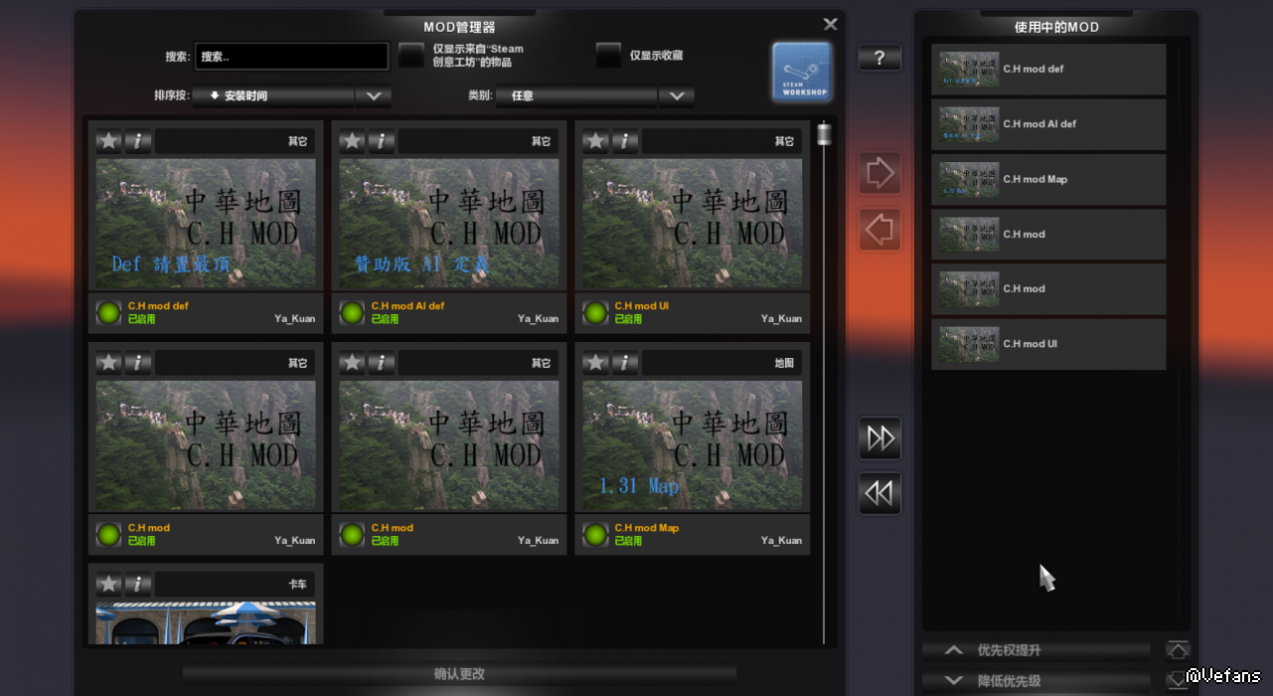1273x696 pixels.
Task: Select C.H mod Map in active mods list
Action: pyautogui.click(x=1048, y=179)
